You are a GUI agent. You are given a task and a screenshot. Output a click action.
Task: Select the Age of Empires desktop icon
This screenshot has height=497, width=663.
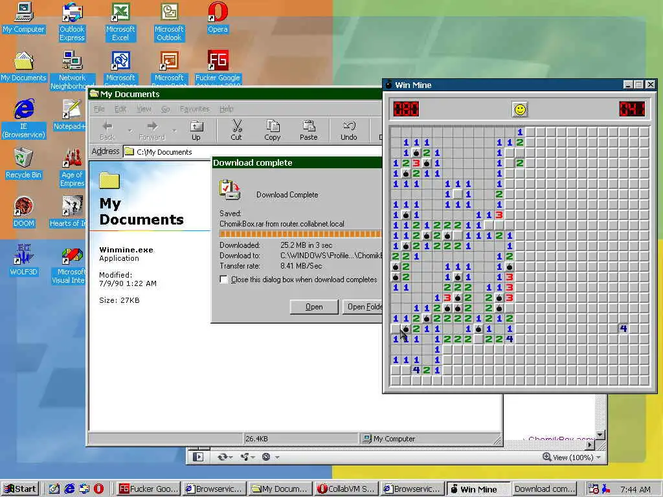pyautogui.click(x=72, y=168)
